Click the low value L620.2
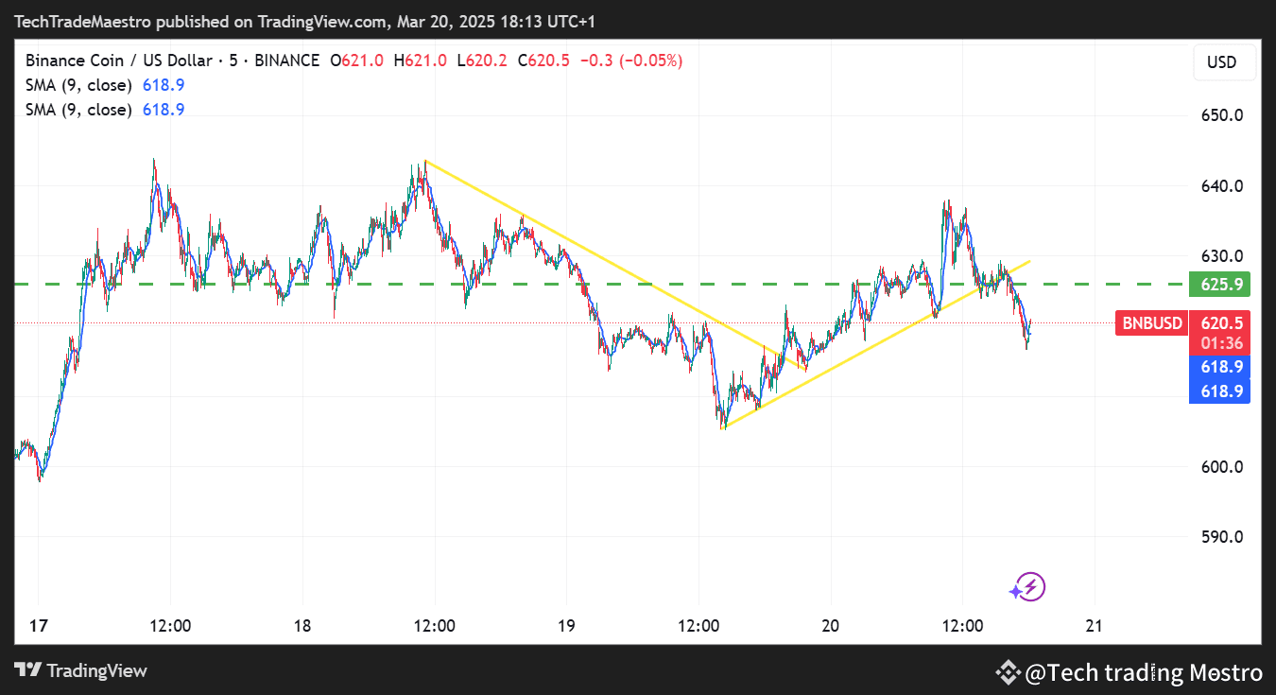 coord(482,61)
